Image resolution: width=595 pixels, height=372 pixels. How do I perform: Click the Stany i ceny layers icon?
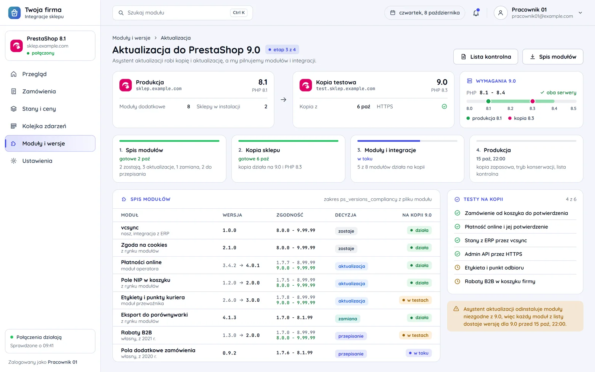point(14,109)
